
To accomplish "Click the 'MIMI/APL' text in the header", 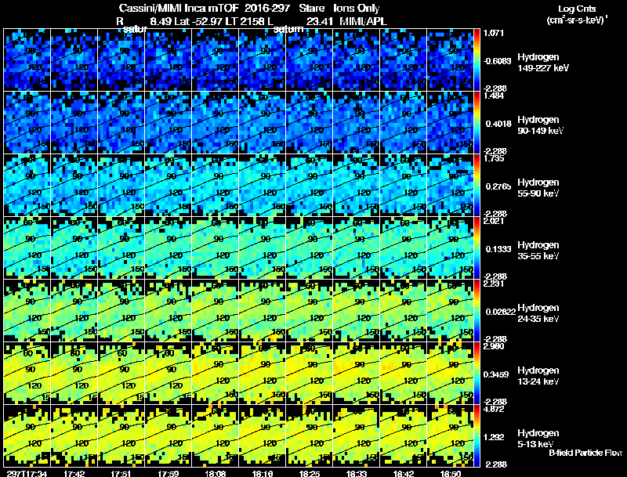I will click(x=363, y=21).
